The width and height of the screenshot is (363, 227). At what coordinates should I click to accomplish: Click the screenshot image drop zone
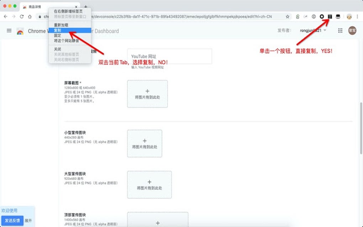point(147,94)
